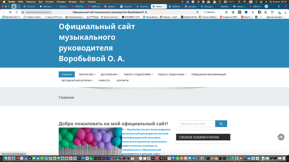Open Finder from the Dock
289x162 pixels.
point(5,159)
